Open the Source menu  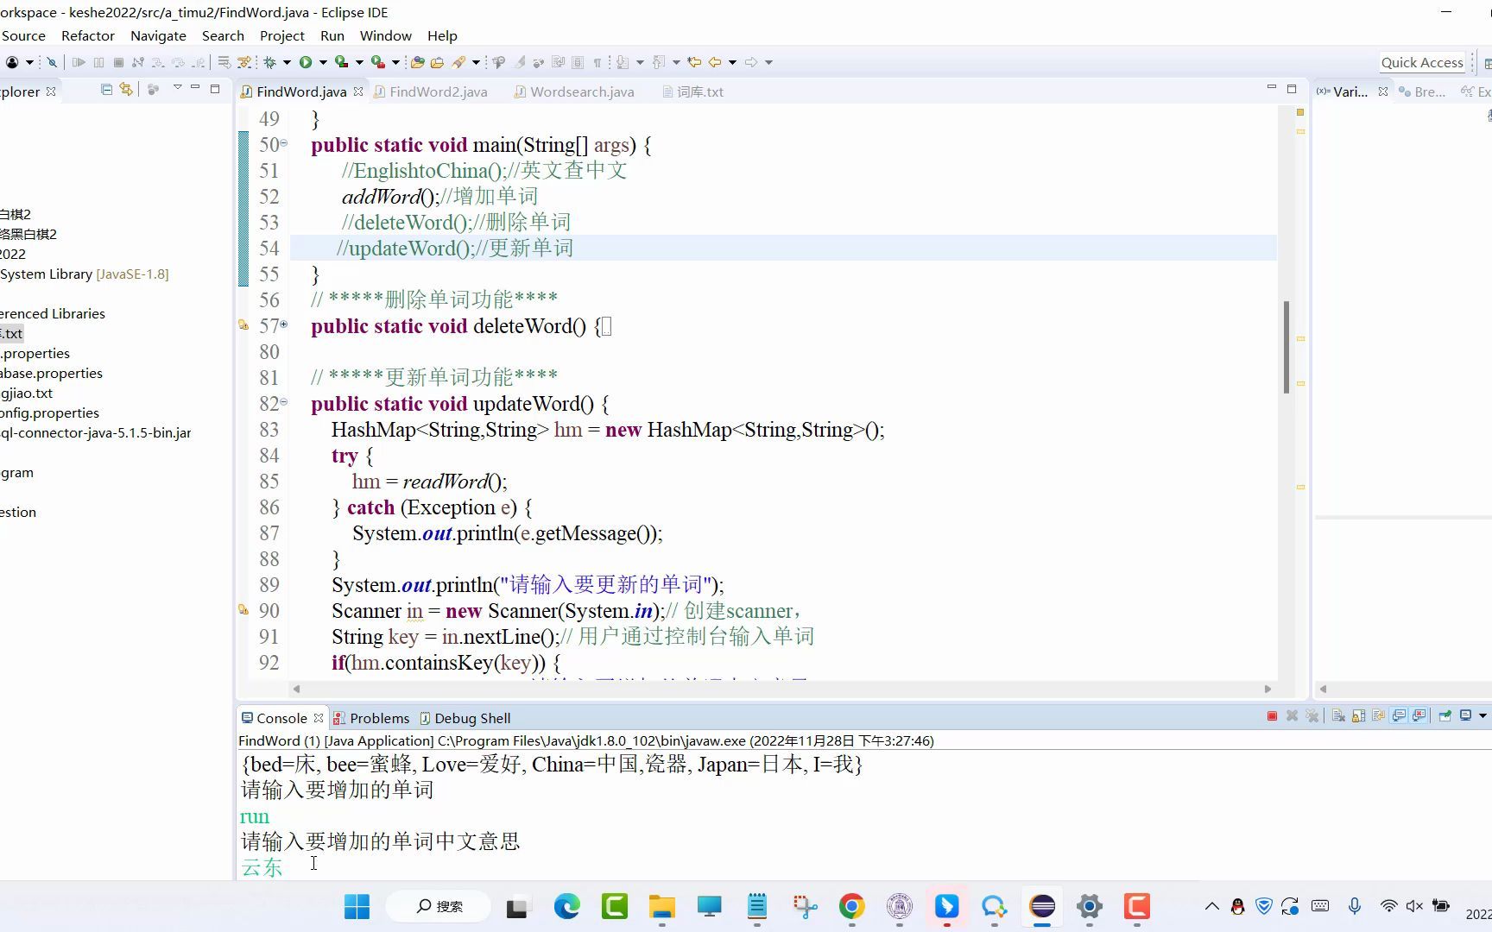23,36
